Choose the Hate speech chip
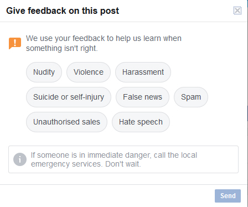Image resolution: width=248 pixels, height=207 pixels. (x=141, y=122)
